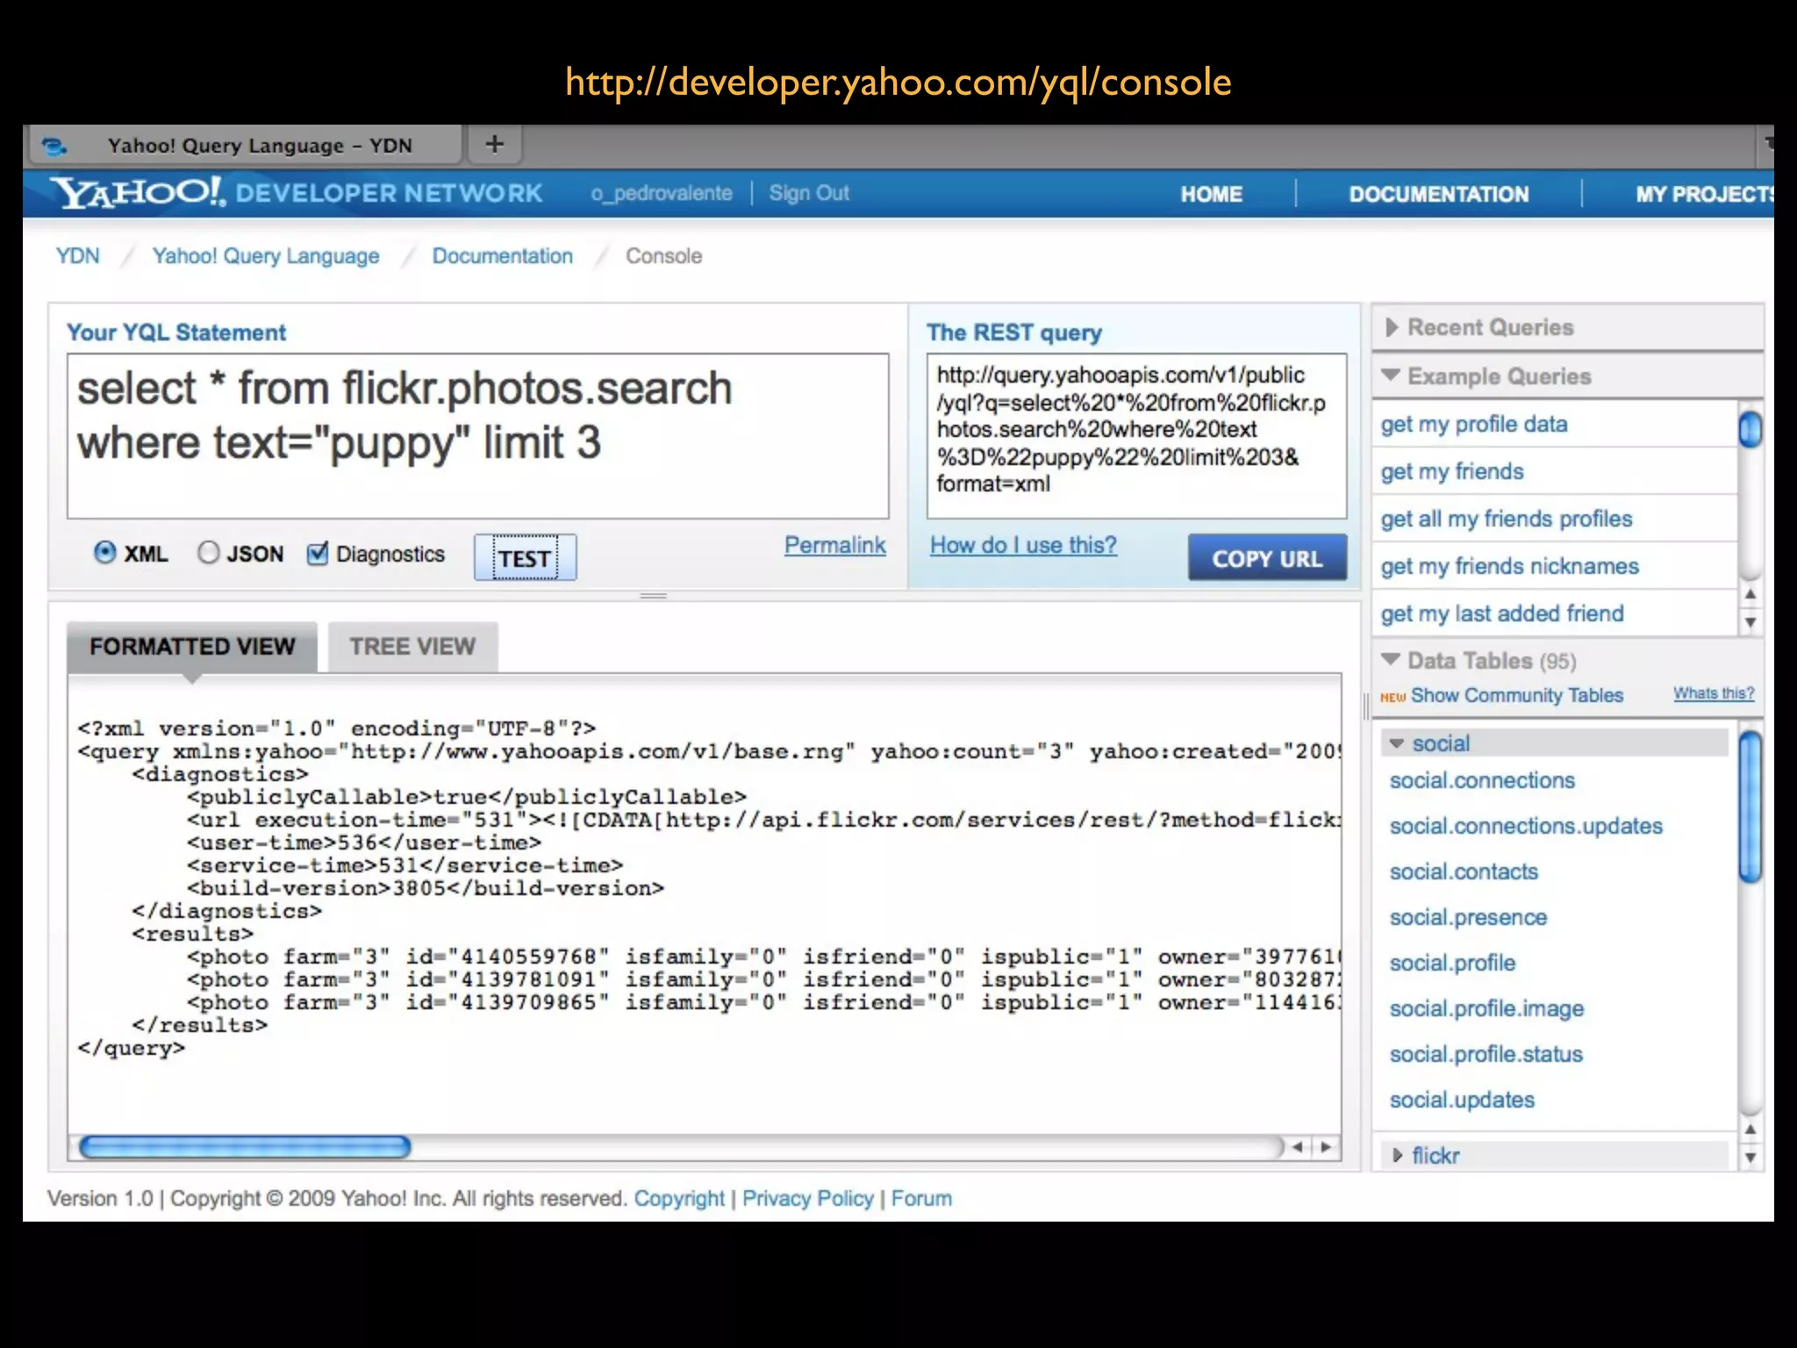This screenshot has width=1797, height=1348.
Task: Click inside the YQL Statement text box
Action: (x=478, y=436)
